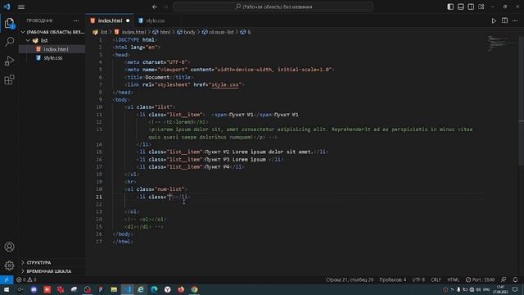The height and width of the screenshot is (295, 524).
Task: Place cursor on line number 21
Action: 99,197
